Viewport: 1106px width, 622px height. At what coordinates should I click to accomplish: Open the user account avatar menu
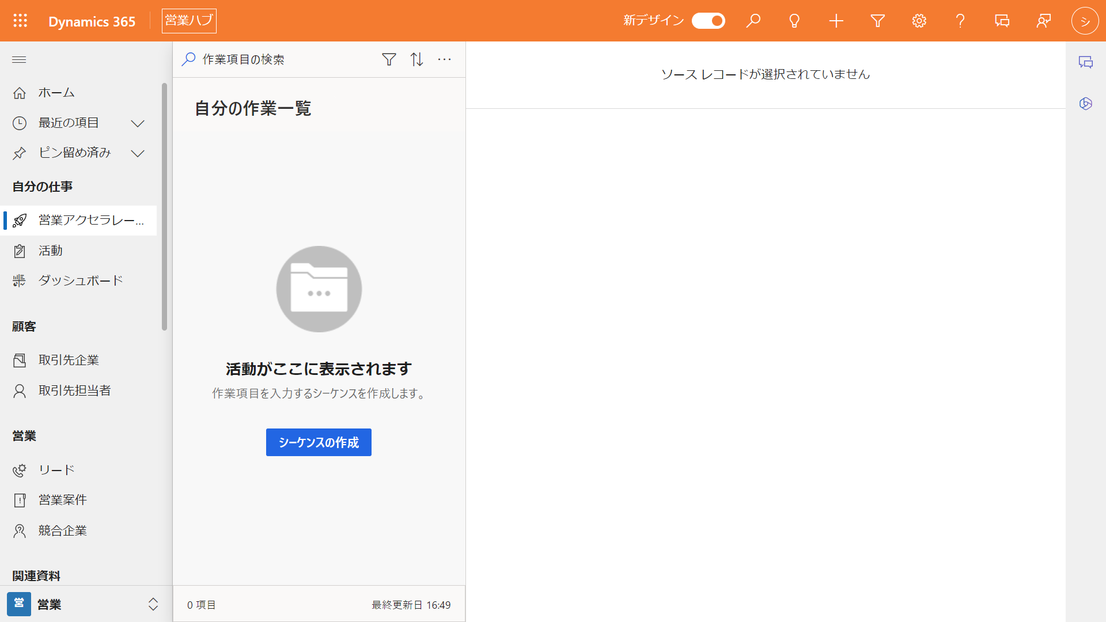click(x=1085, y=21)
